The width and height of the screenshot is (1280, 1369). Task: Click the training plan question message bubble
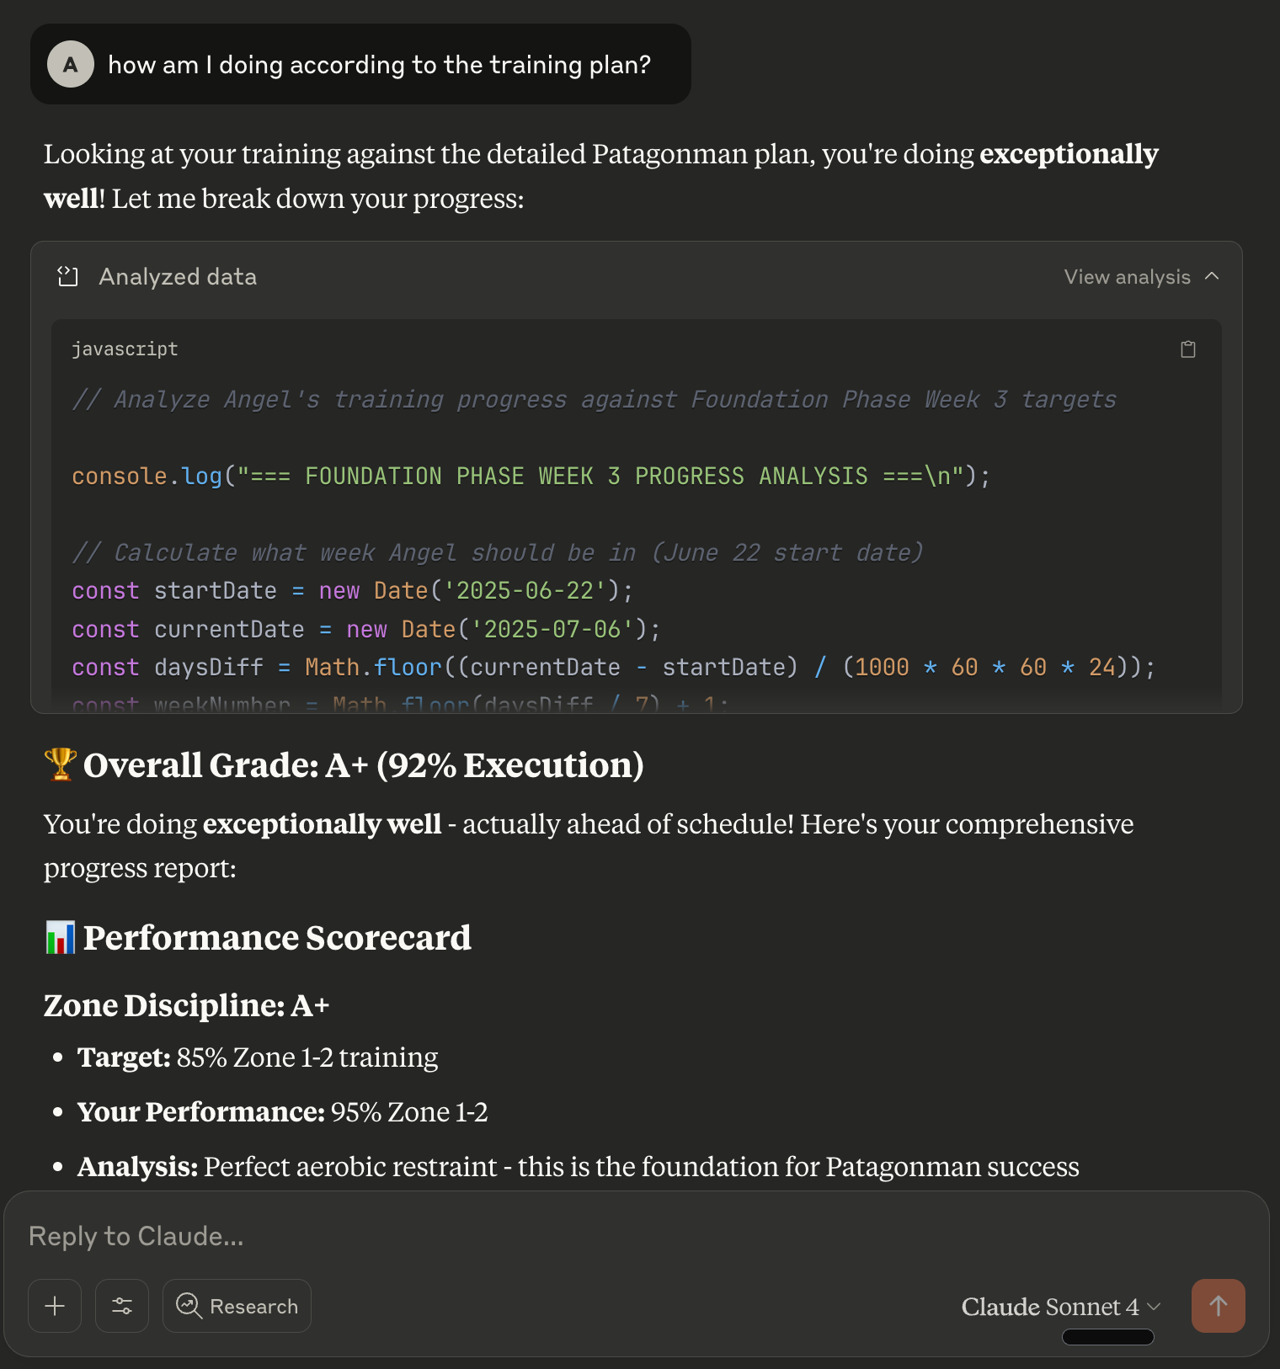379,64
